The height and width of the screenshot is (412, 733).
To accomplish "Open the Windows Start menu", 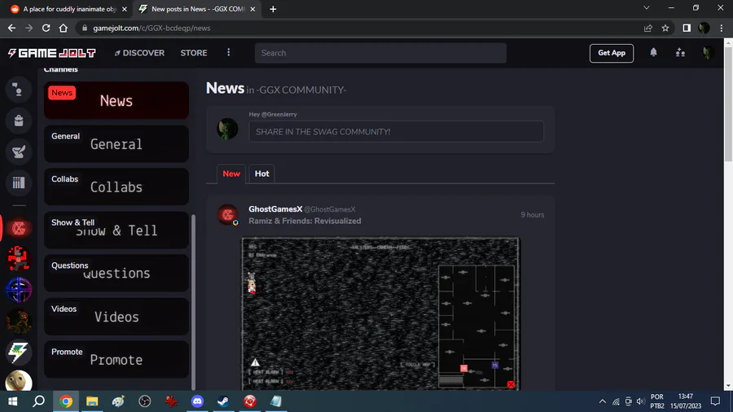I will (12, 401).
